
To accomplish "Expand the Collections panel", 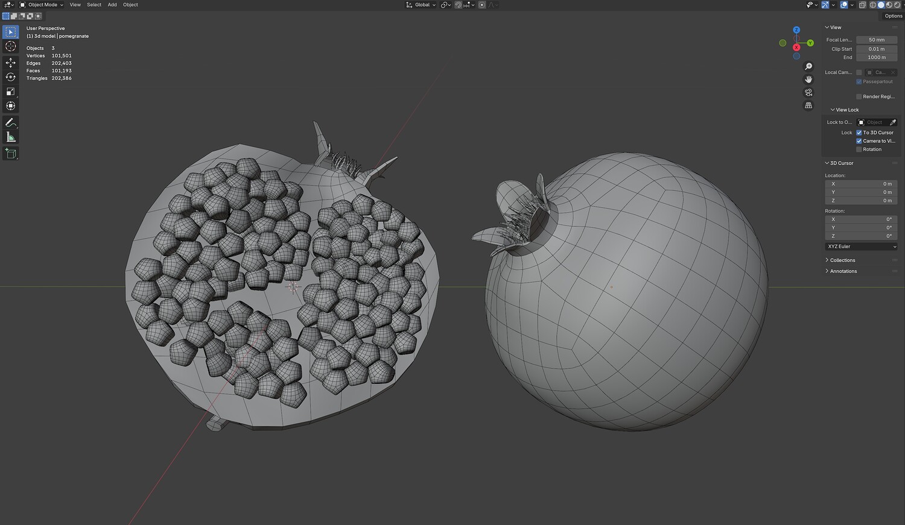I will 840,260.
